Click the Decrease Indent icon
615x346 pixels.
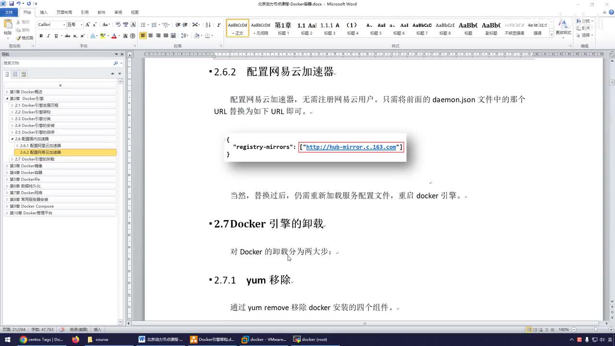[178, 25]
